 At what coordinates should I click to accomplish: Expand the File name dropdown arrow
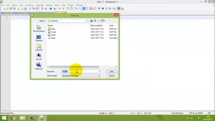99,72
